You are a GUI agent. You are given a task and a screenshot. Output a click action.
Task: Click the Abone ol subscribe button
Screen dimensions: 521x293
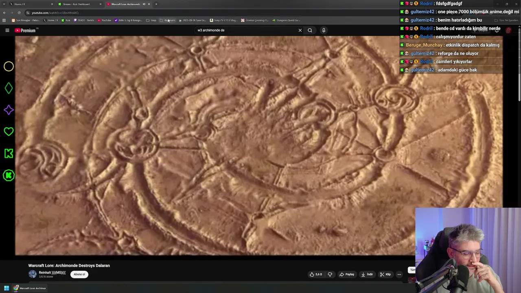pos(79,274)
